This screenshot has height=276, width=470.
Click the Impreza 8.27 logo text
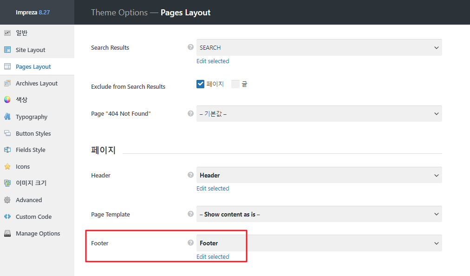pos(33,12)
